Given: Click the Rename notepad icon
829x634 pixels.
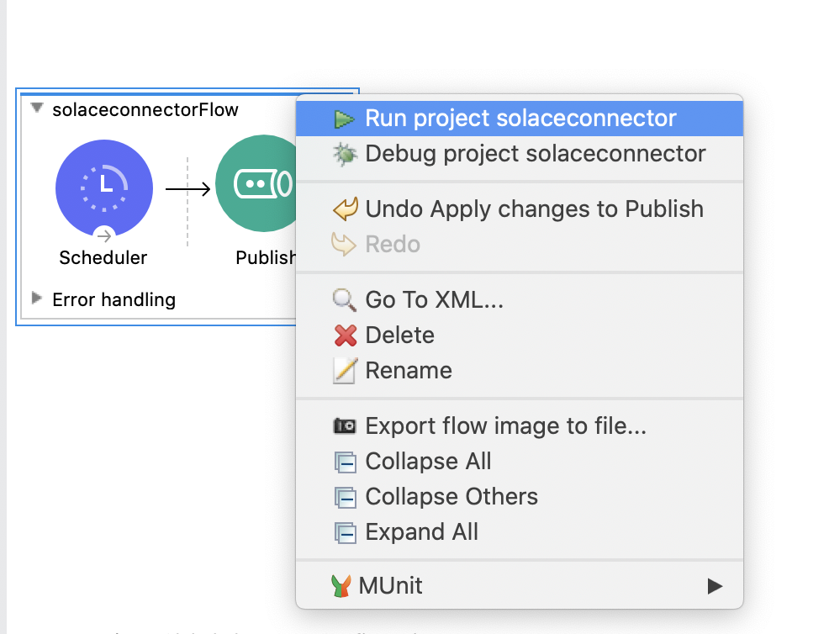Looking at the screenshot, I should coord(345,371).
